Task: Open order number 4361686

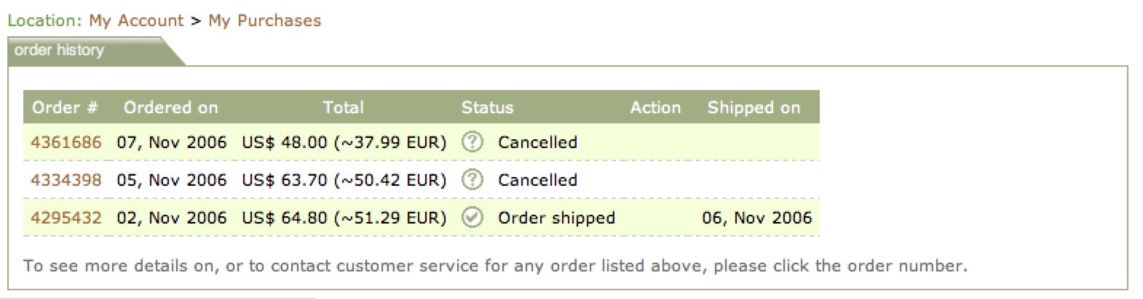Action: [x=66, y=142]
